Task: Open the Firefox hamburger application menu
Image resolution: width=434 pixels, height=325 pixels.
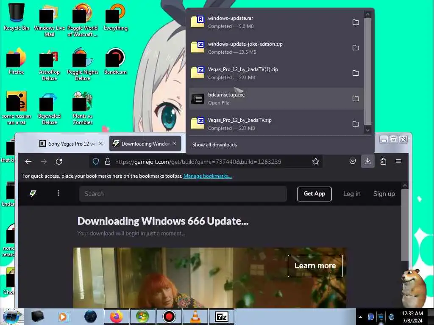Action: (x=398, y=161)
